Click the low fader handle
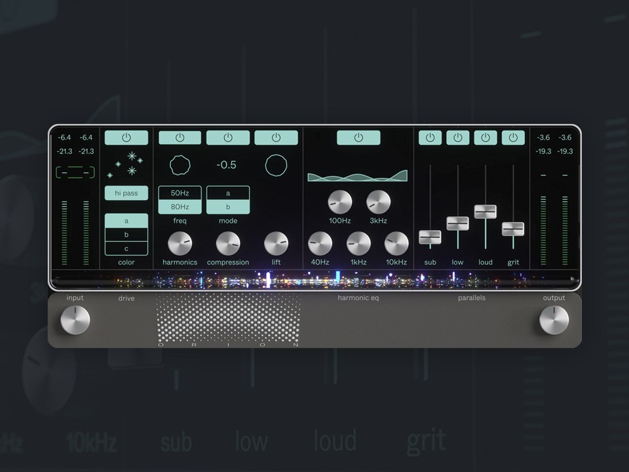Image resolution: width=629 pixels, height=472 pixels. click(x=458, y=224)
